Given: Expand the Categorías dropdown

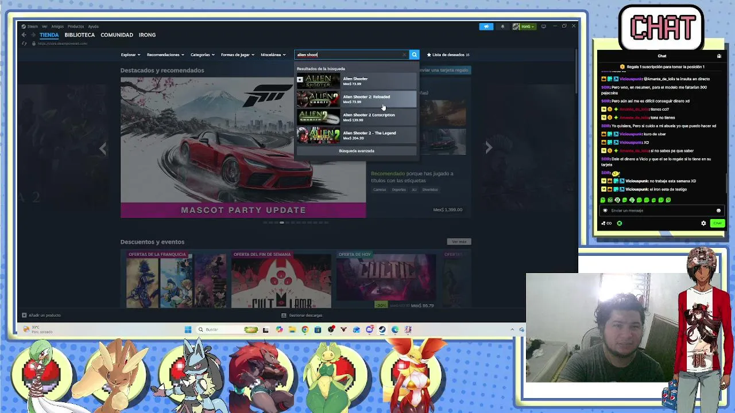Looking at the screenshot, I should click(203, 54).
